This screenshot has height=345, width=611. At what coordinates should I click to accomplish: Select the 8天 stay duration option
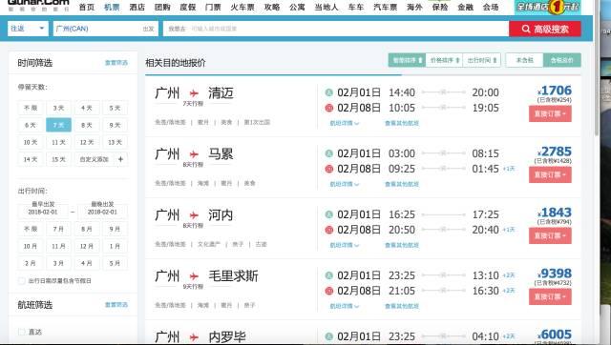(87, 125)
